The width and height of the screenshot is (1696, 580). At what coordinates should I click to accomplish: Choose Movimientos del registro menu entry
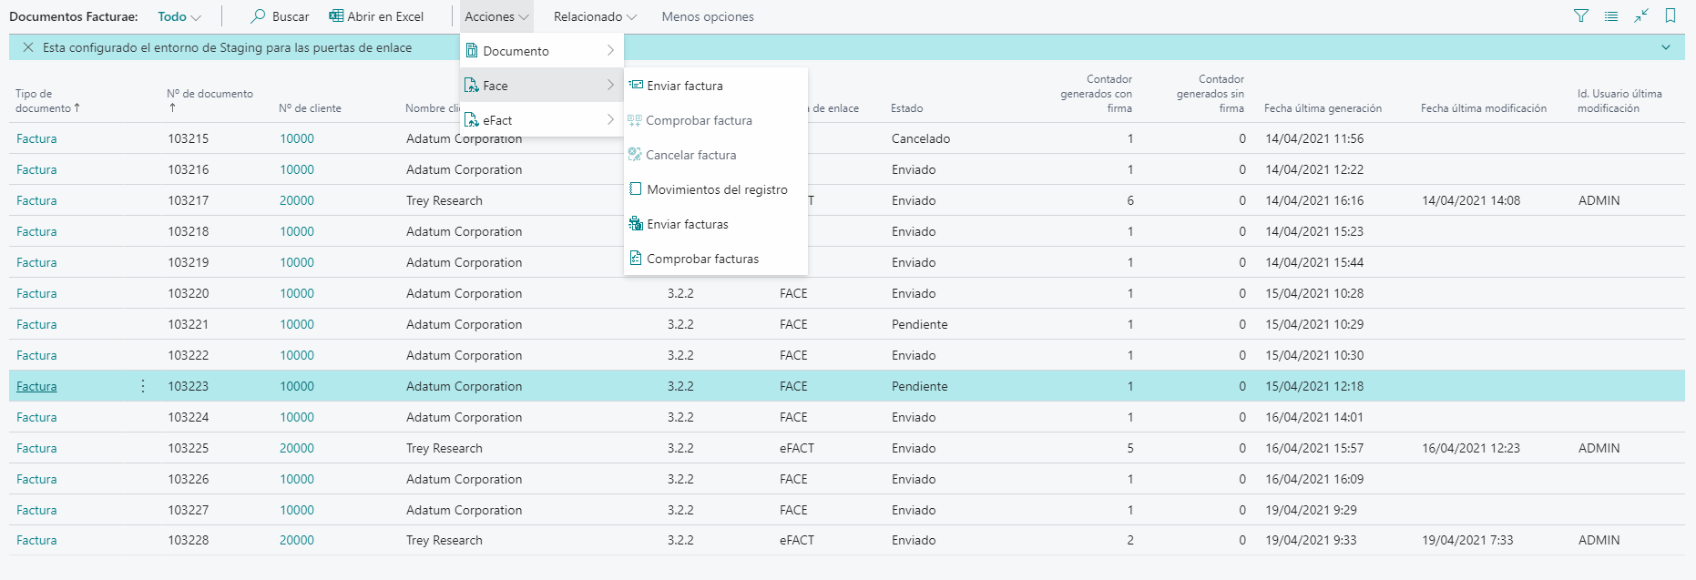[716, 189]
